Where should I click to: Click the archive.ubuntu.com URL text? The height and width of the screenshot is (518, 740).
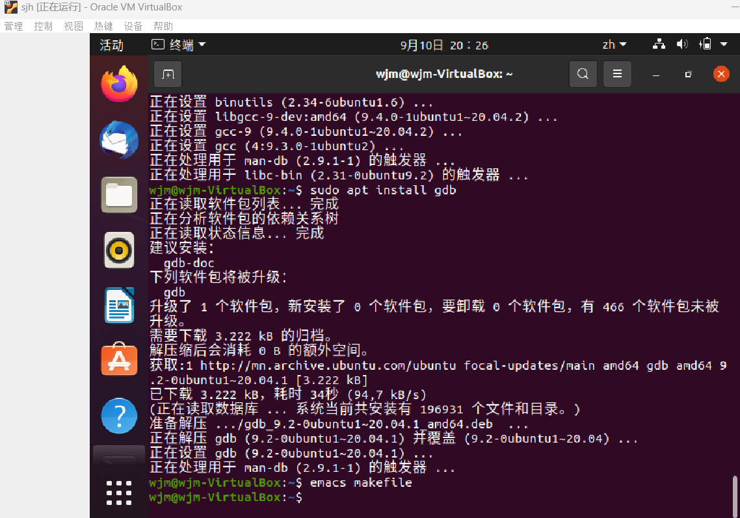click(328, 366)
